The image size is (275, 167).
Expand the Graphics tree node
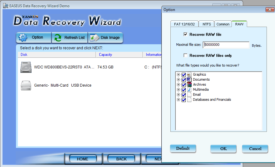[178, 74]
